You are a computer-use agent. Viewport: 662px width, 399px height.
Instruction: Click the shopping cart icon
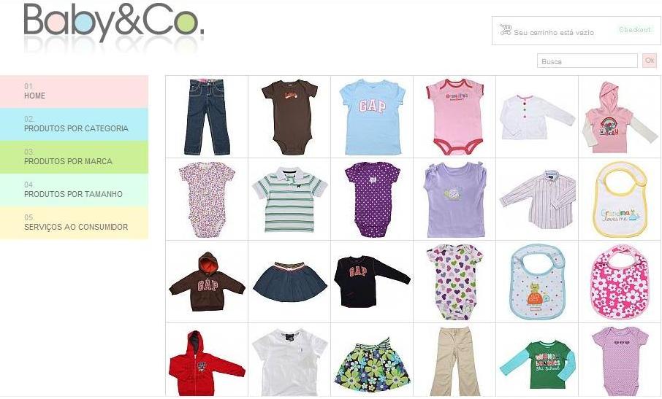click(x=506, y=30)
